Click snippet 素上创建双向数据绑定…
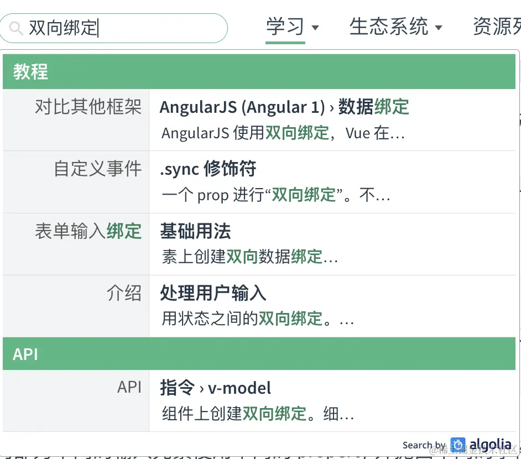Screen dimensions: 521x459 point(250,257)
